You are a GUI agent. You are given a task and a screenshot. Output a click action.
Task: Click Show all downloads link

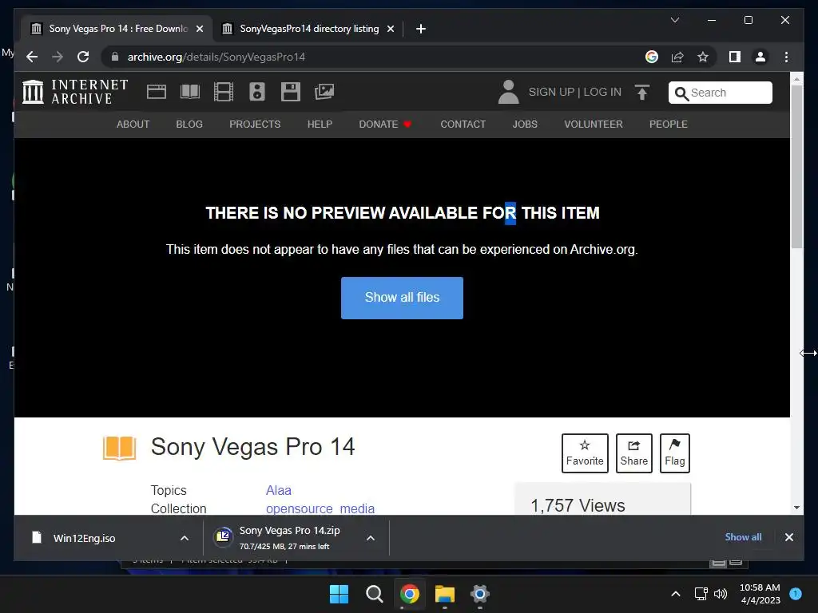[x=743, y=537]
